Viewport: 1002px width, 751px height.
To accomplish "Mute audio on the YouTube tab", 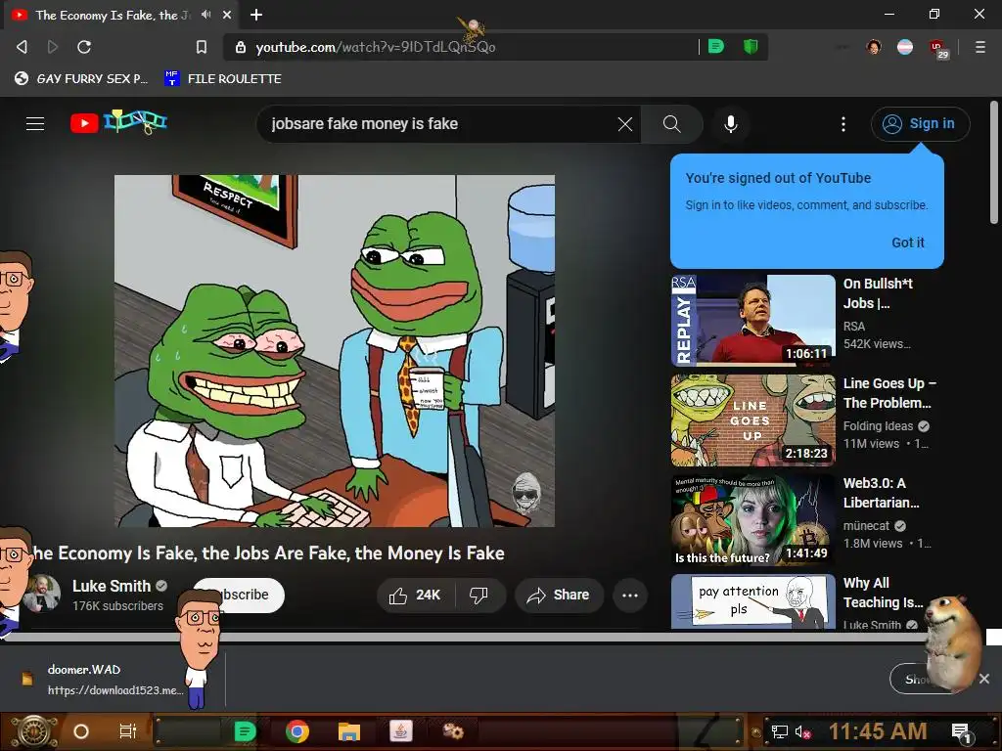I will click(205, 14).
